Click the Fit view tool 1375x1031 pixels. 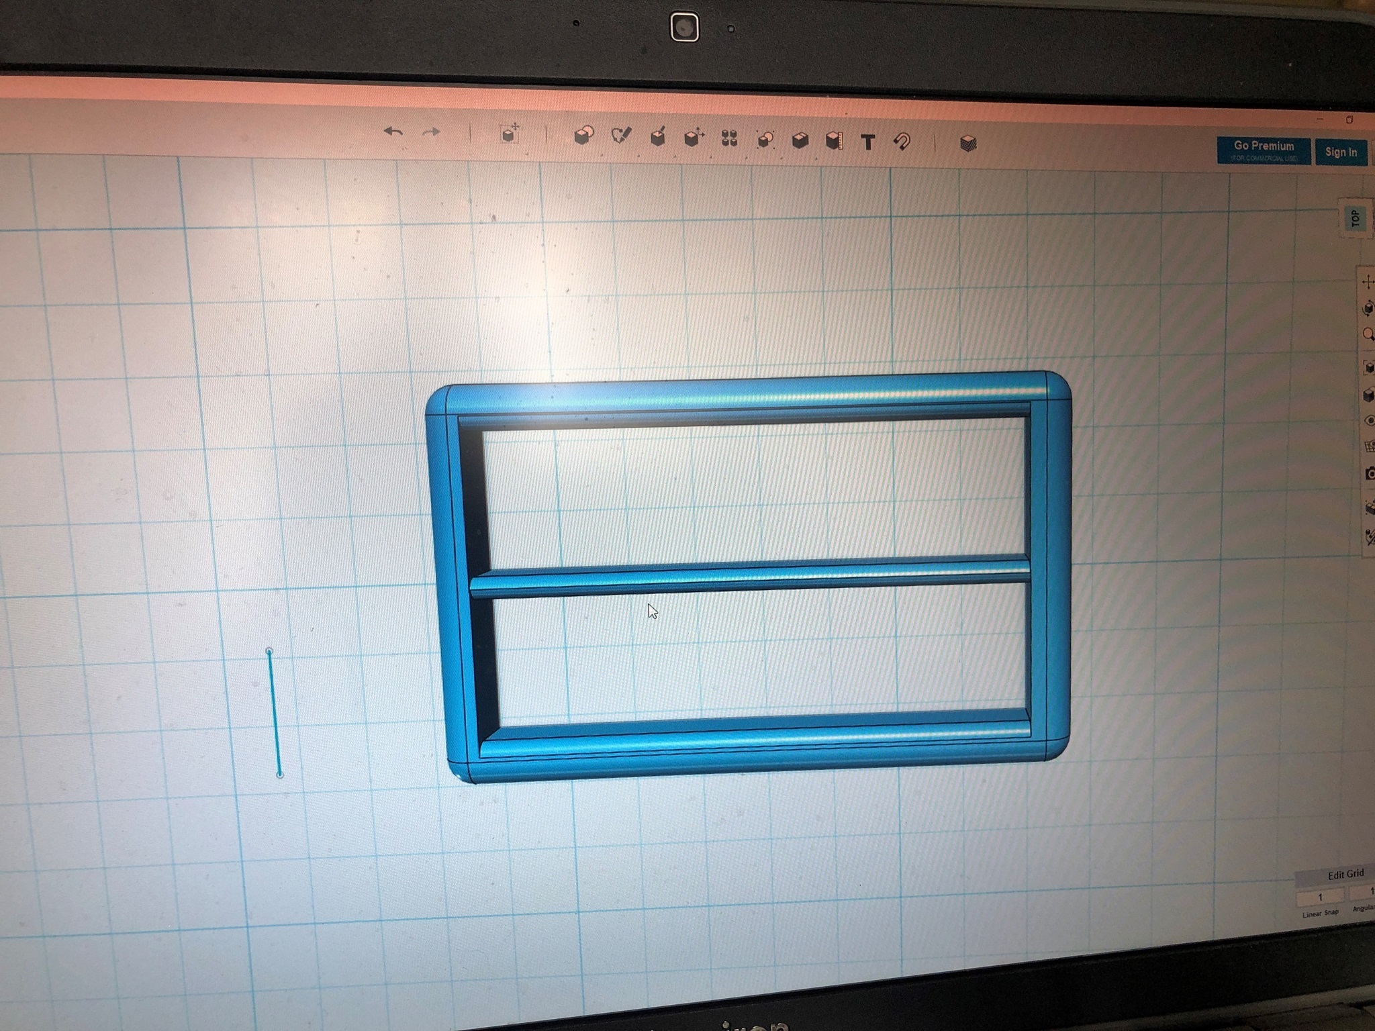coord(1369,367)
